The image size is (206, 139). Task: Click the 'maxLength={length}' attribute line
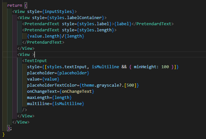tap(49, 98)
